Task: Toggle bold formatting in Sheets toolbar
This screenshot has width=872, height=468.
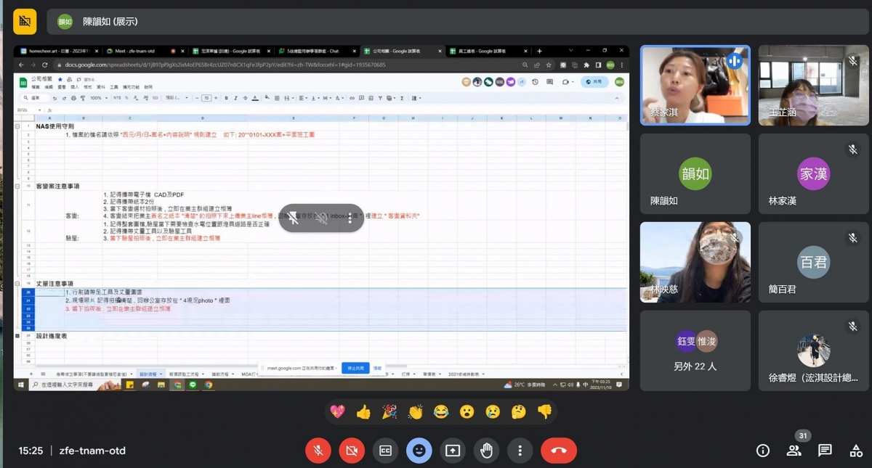Action: 226,98
